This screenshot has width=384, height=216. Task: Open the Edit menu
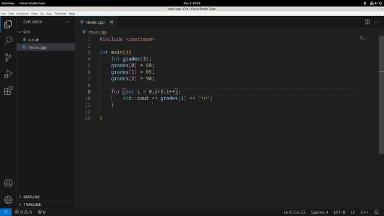[x=11, y=14]
